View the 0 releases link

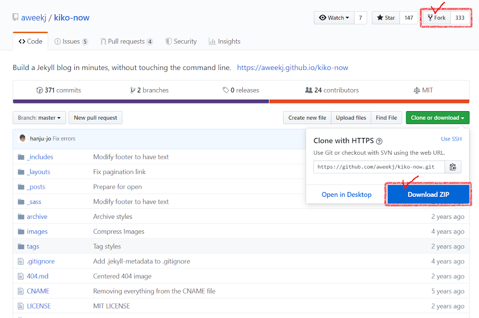tap(241, 90)
